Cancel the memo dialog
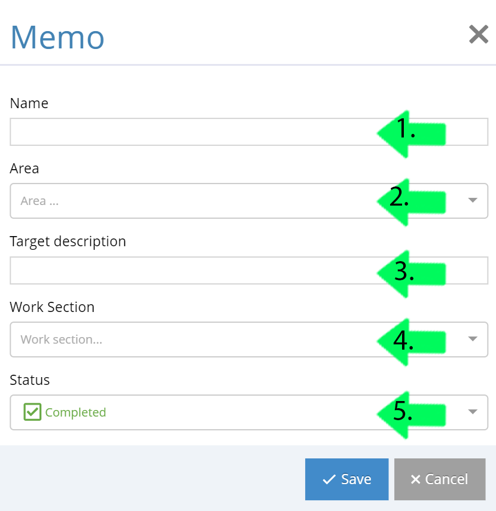496x511 pixels. tap(440, 479)
